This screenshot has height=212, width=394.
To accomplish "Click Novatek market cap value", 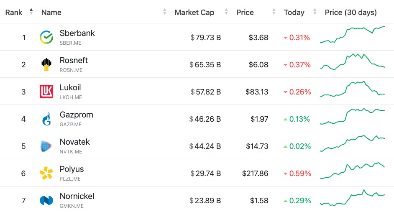I will coord(205,146).
